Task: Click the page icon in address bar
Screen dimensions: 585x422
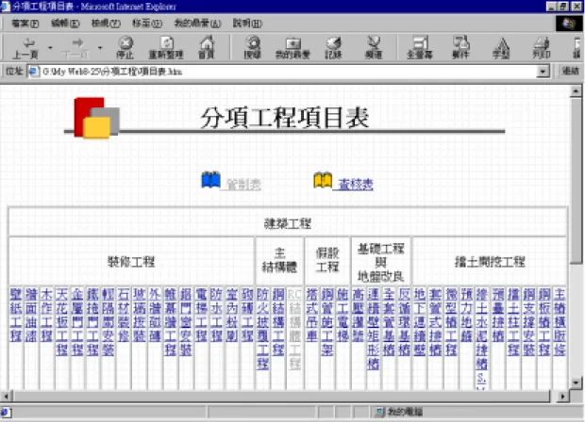Action: tap(33, 72)
